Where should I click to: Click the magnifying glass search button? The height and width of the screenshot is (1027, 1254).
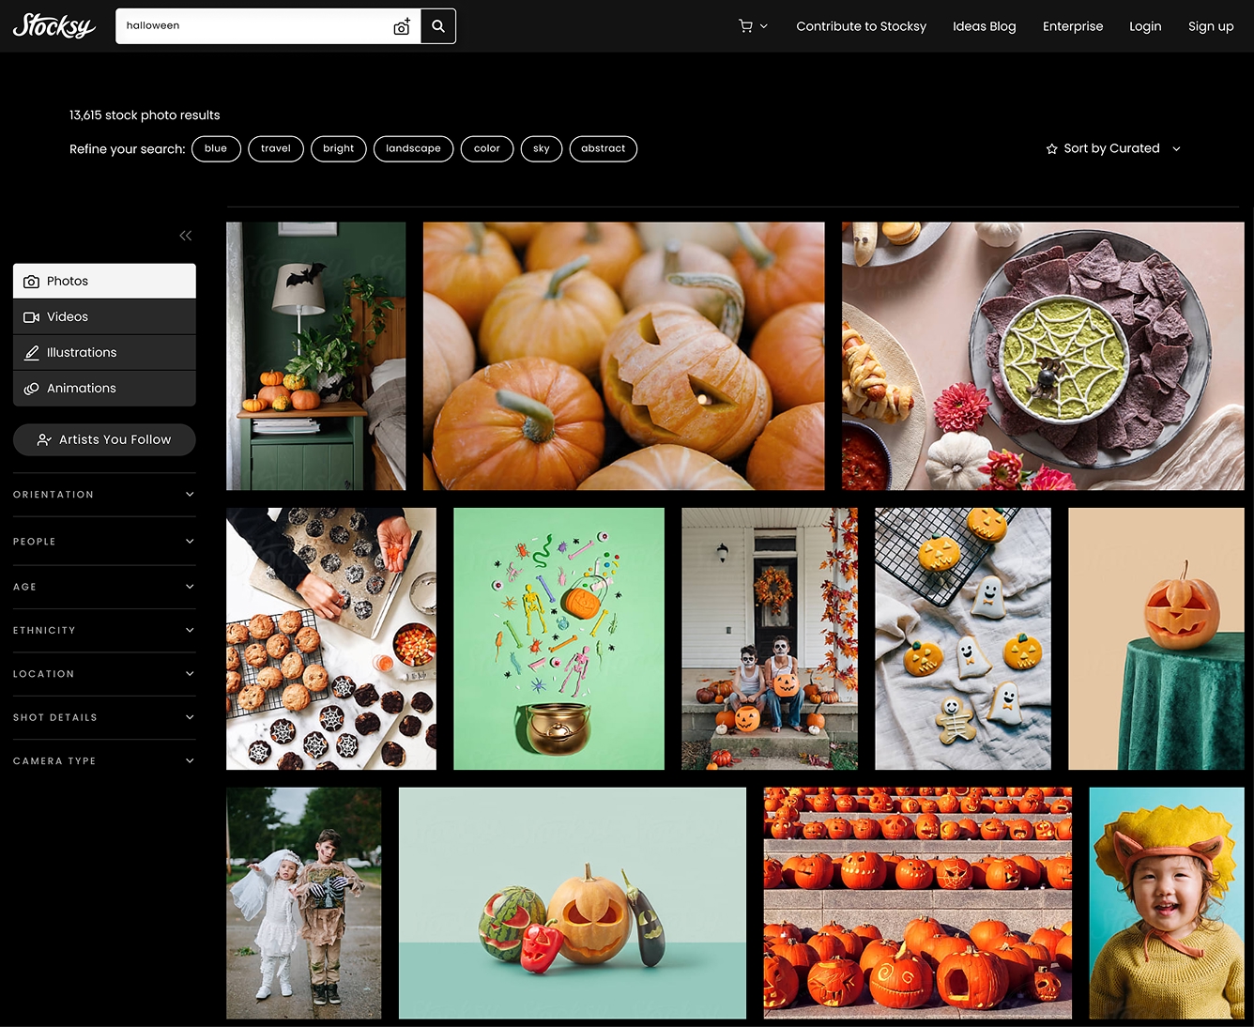(x=438, y=26)
